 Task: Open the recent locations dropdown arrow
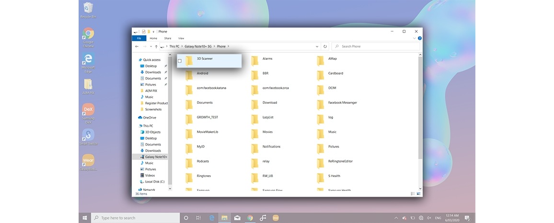(151, 46)
